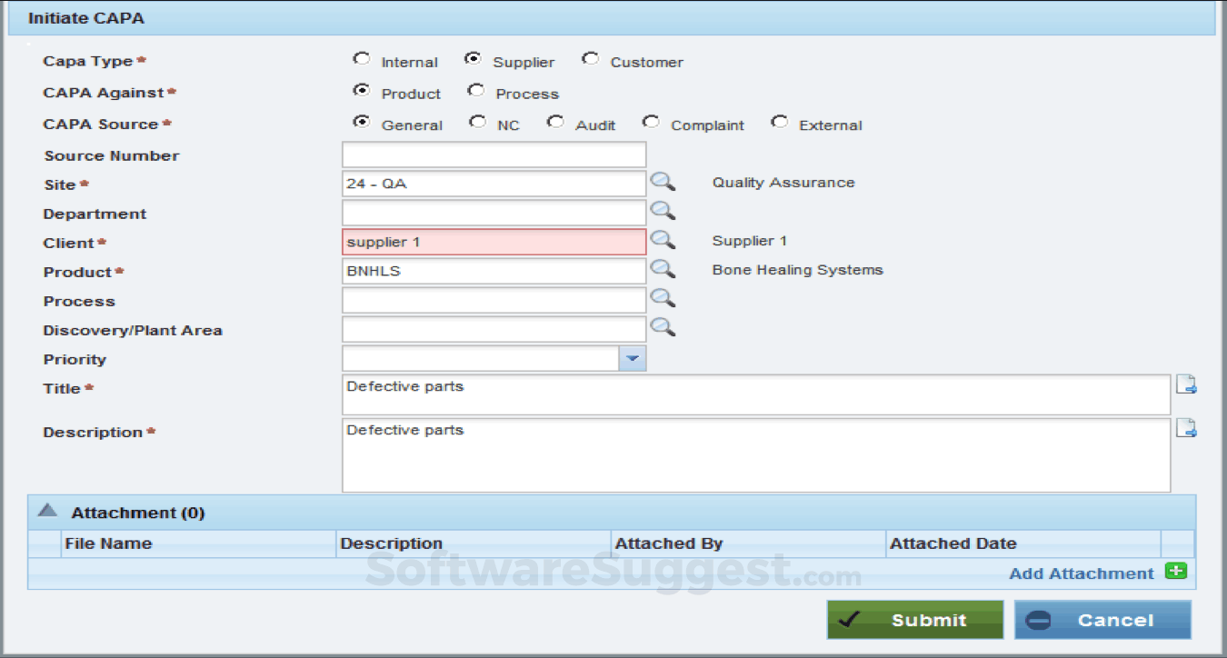The height and width of the screenshot is (658, 1227).
Task: Click the File Name column header
Action: (x=110, y=543)
